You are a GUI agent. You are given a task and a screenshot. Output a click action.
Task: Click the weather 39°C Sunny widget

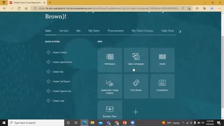[171, 123]
